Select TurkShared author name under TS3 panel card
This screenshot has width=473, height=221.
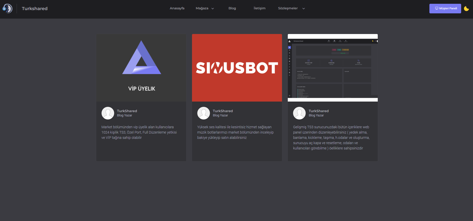point(319,111)
